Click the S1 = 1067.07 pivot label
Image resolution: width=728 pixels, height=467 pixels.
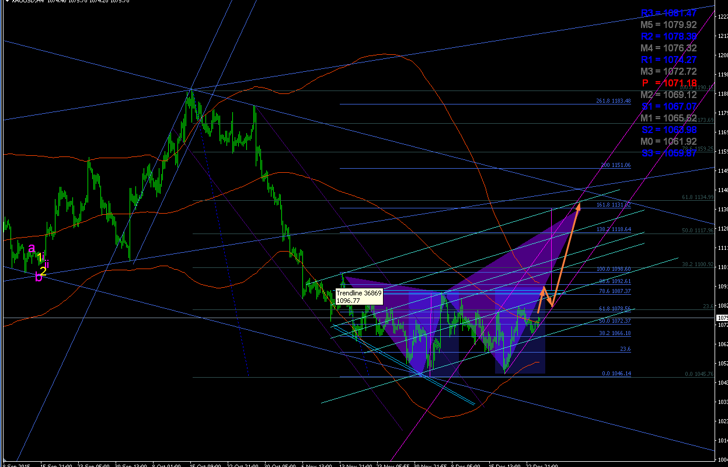(x=668, y=106)
